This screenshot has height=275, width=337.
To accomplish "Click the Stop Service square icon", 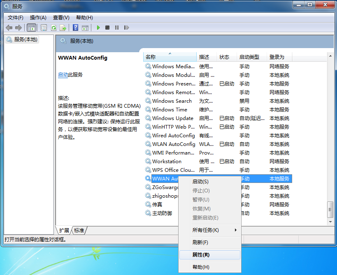I will (107, 28).
